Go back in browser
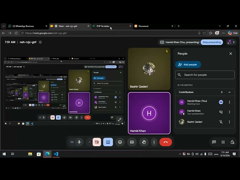The height and width of the screenshot is (180, 240). click(3, 33)
